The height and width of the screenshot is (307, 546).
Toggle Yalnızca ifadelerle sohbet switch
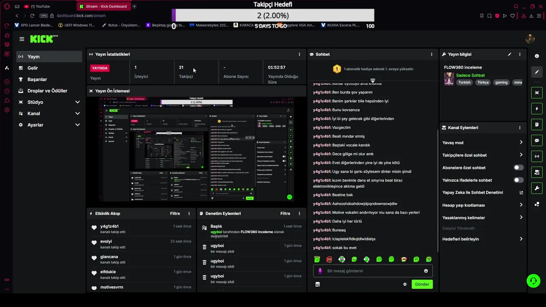(518, 180)
